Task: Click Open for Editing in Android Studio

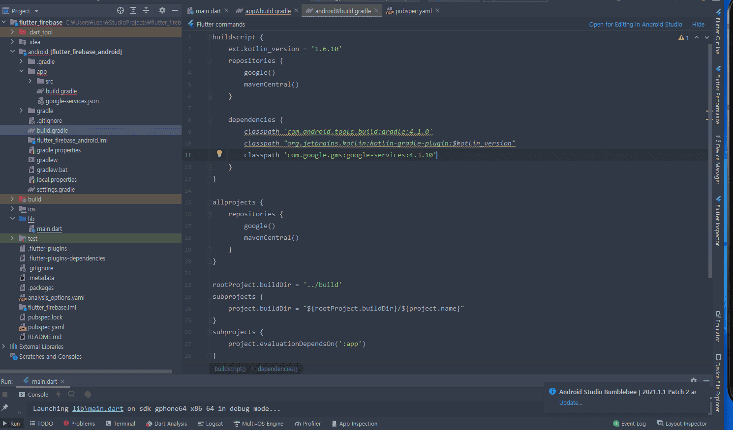Action: point(635,25)
